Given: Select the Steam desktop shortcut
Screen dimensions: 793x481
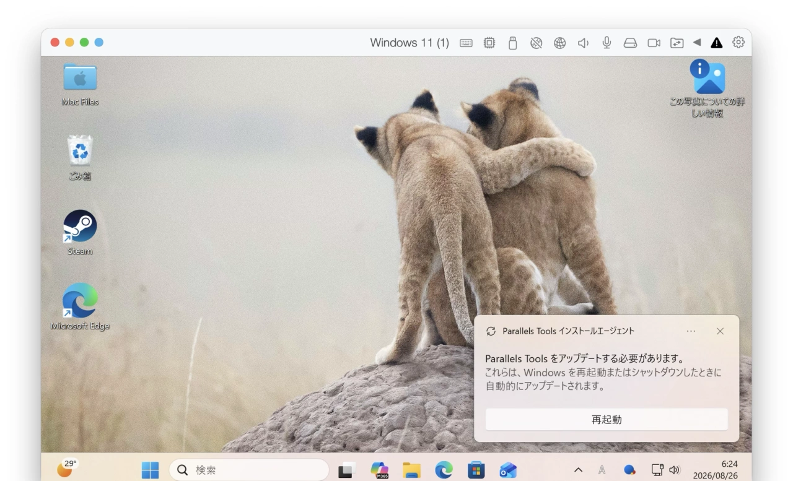Looking at the screenshot, I should [80, 233].
